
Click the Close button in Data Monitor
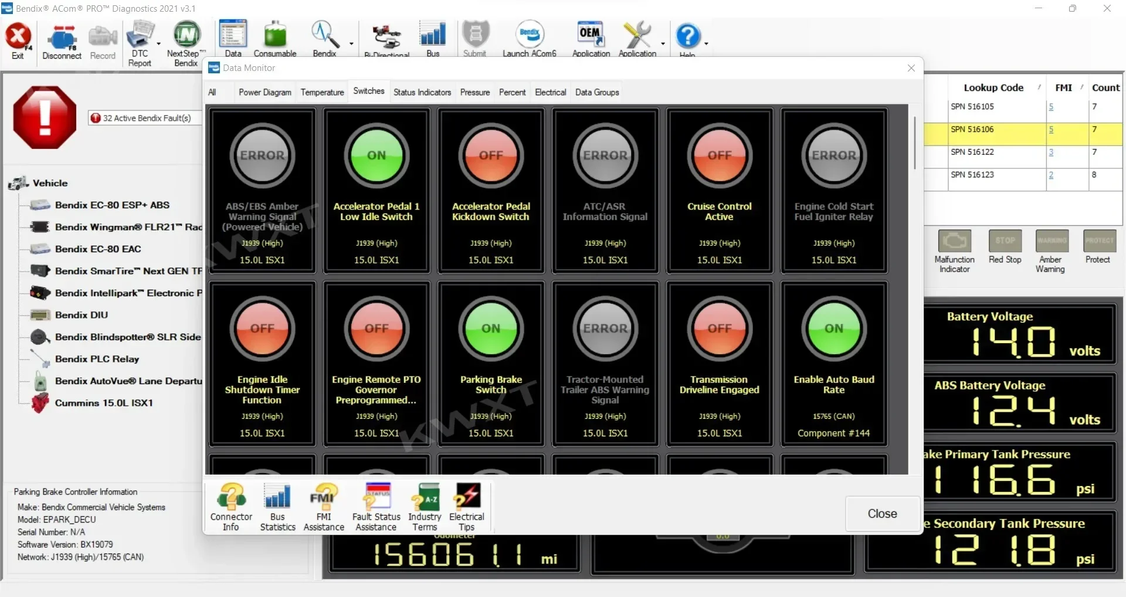coord(882,513)
